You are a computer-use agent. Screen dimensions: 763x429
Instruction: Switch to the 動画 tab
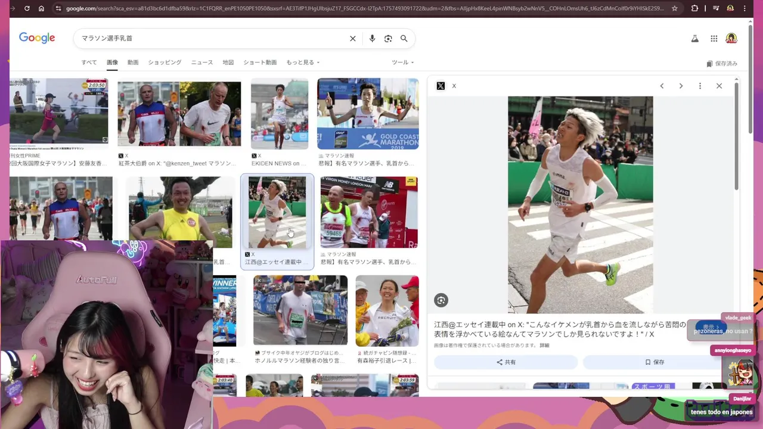coord(133,63)
